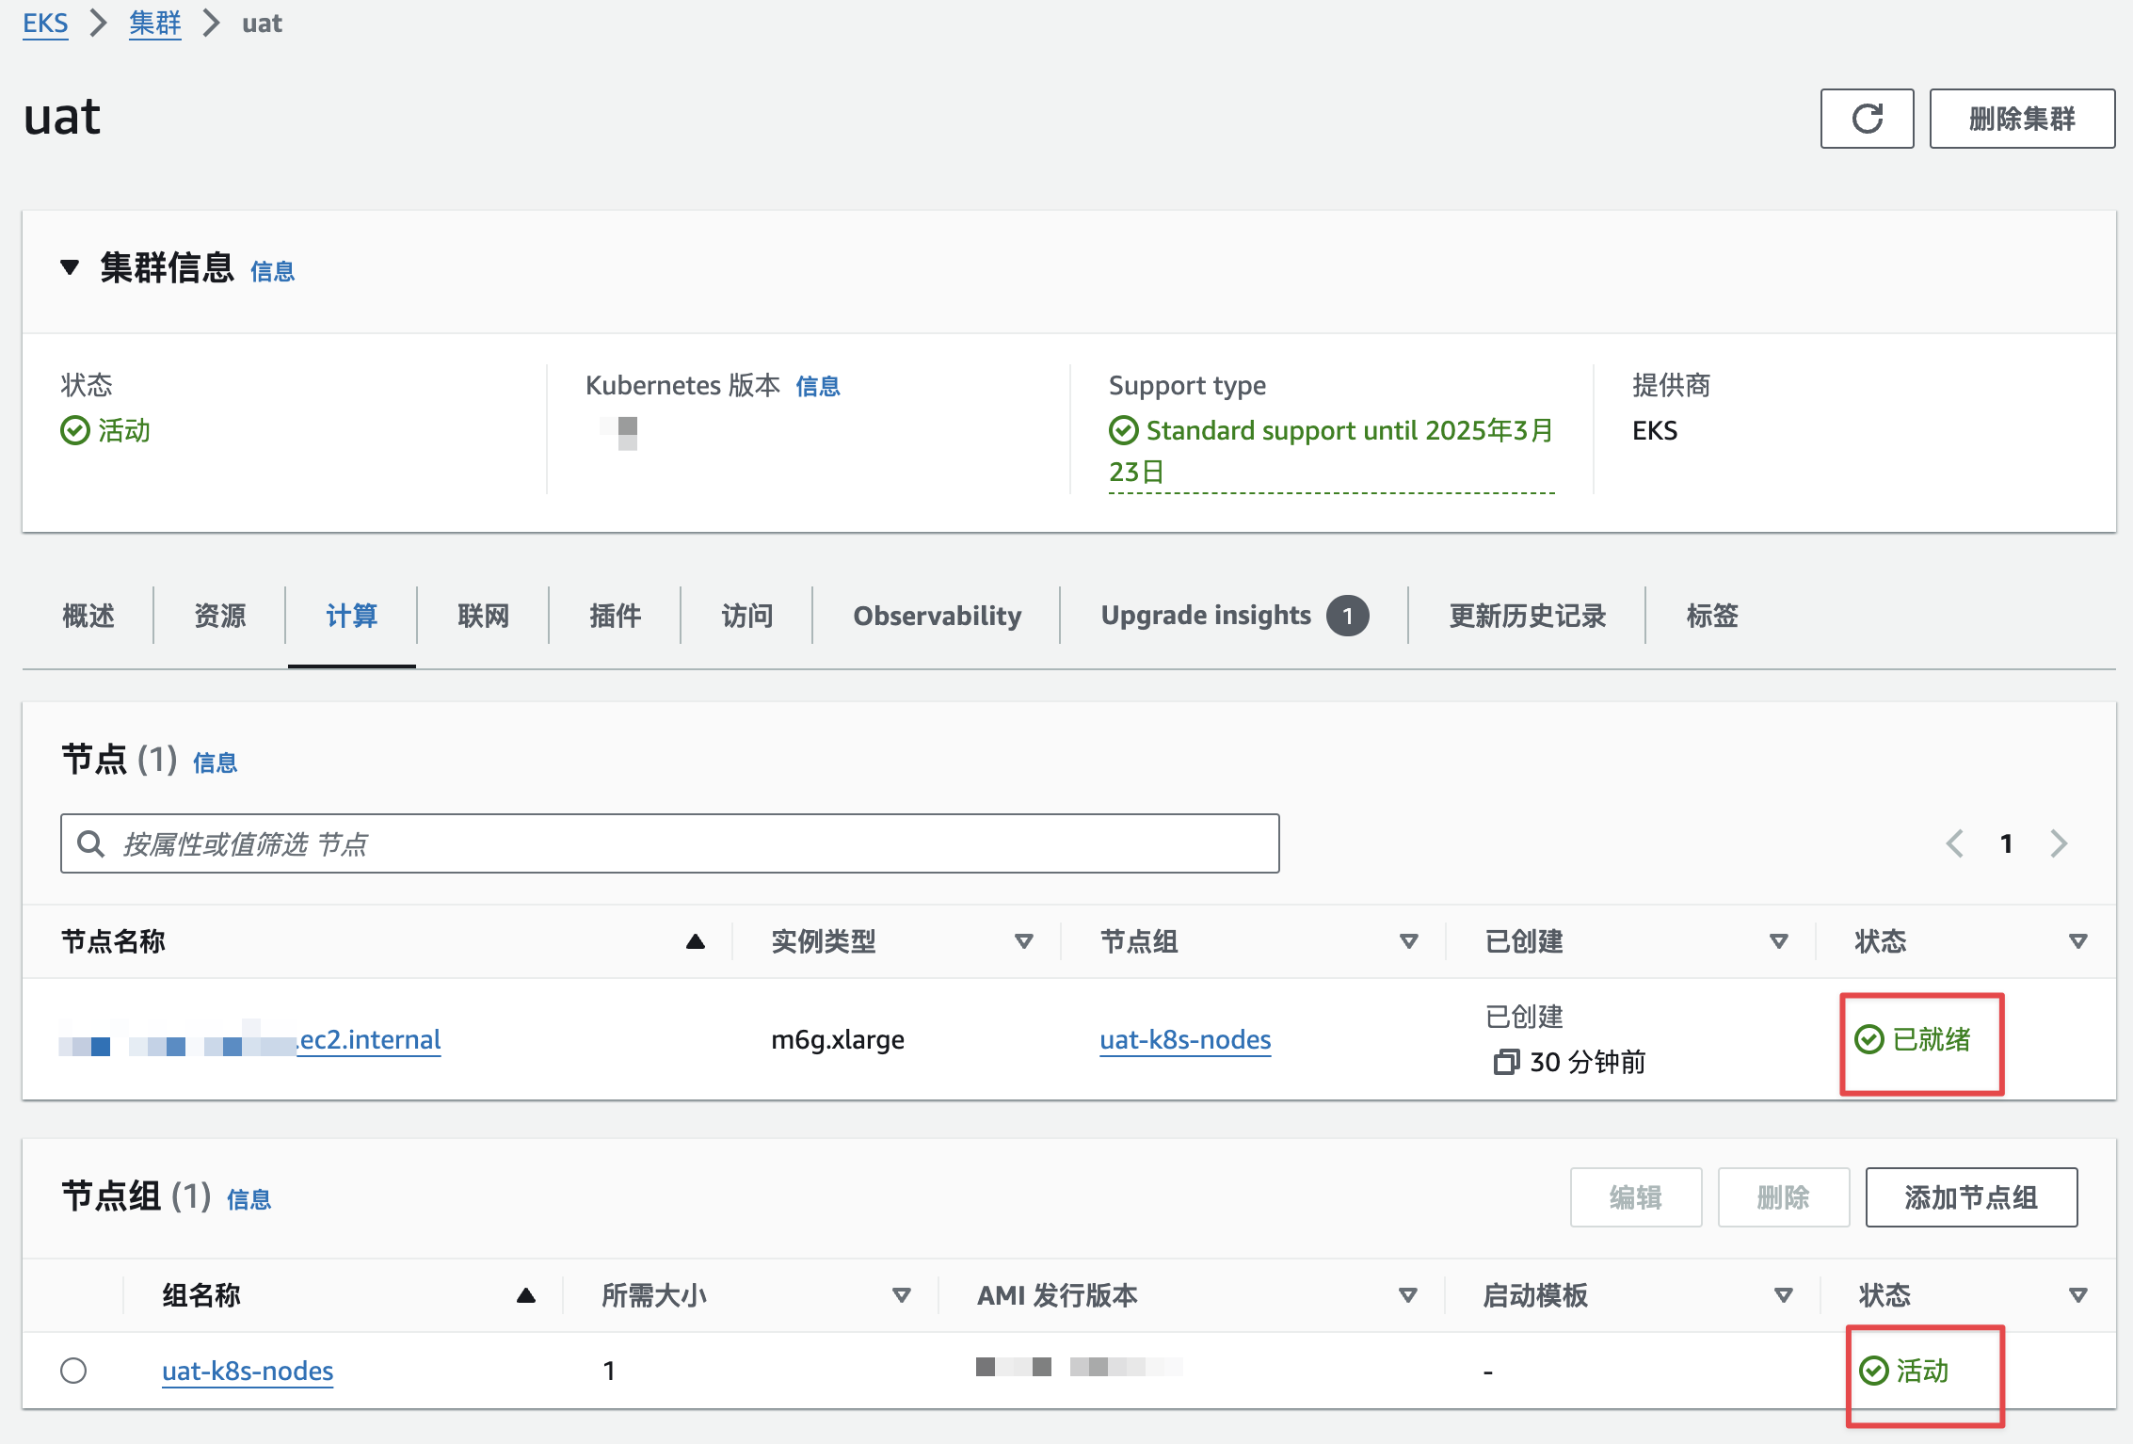This screenshot has width=2133, height=1444.
Task: Open 信息 link next to 节点组 (1)
Action: click(249, 1200)
